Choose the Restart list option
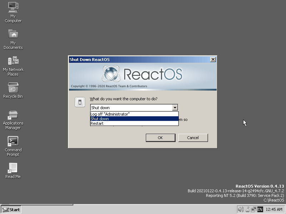Image resolution: width=286 pixels, height=214 pixels. [134, 123]
